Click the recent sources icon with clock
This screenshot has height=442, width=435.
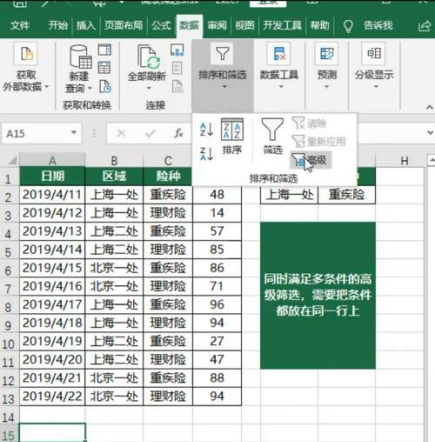(105, 86)
